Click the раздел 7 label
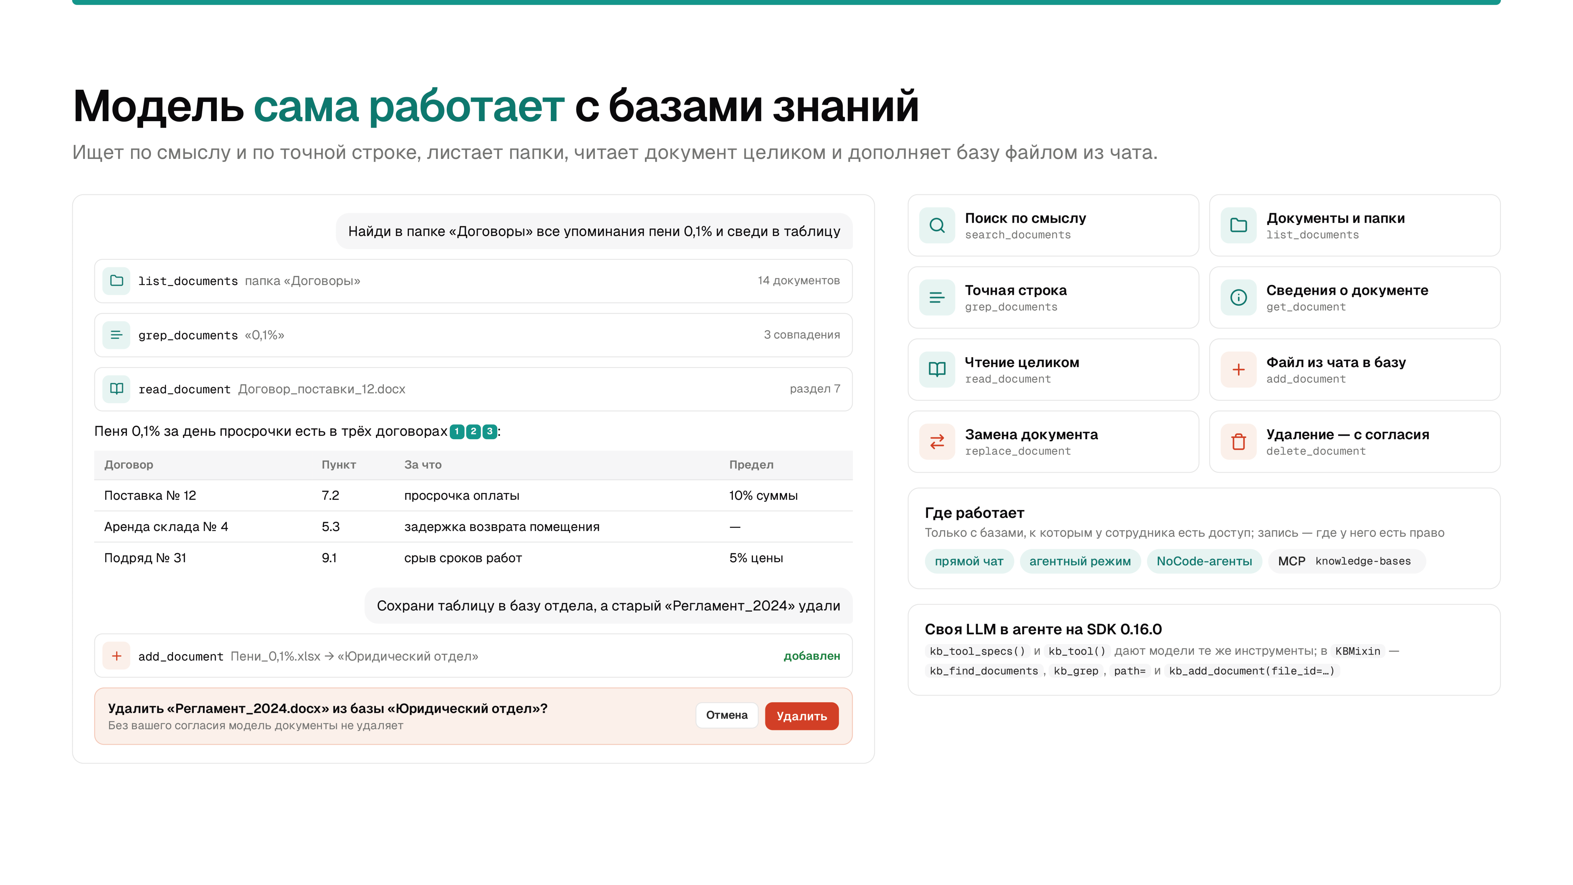The width and height of the screenshot is (1573, 885). click(x=814, y=389)
